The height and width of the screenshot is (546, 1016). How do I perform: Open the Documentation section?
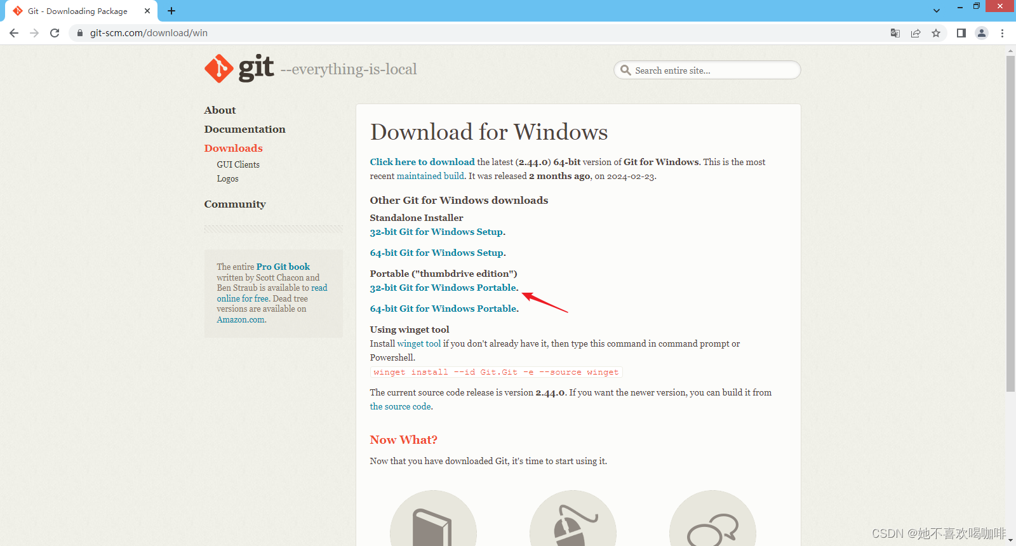tap(245, 130)
